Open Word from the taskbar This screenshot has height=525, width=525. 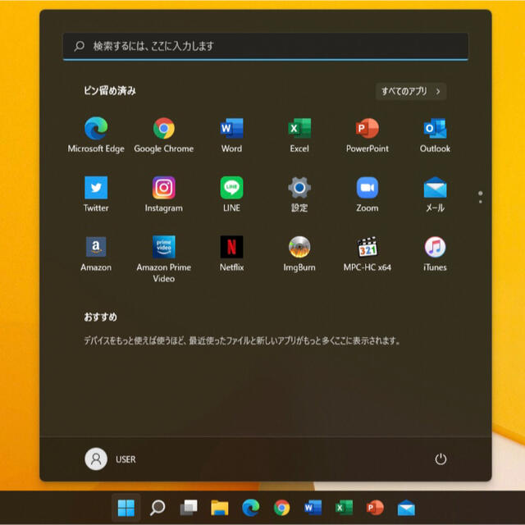tap(313, 508)
